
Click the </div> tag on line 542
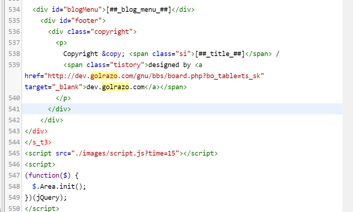point(52,120)
